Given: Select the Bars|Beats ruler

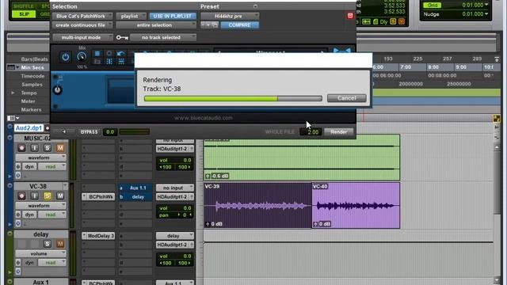Looking at the screenshot, I should coord(34,59).
